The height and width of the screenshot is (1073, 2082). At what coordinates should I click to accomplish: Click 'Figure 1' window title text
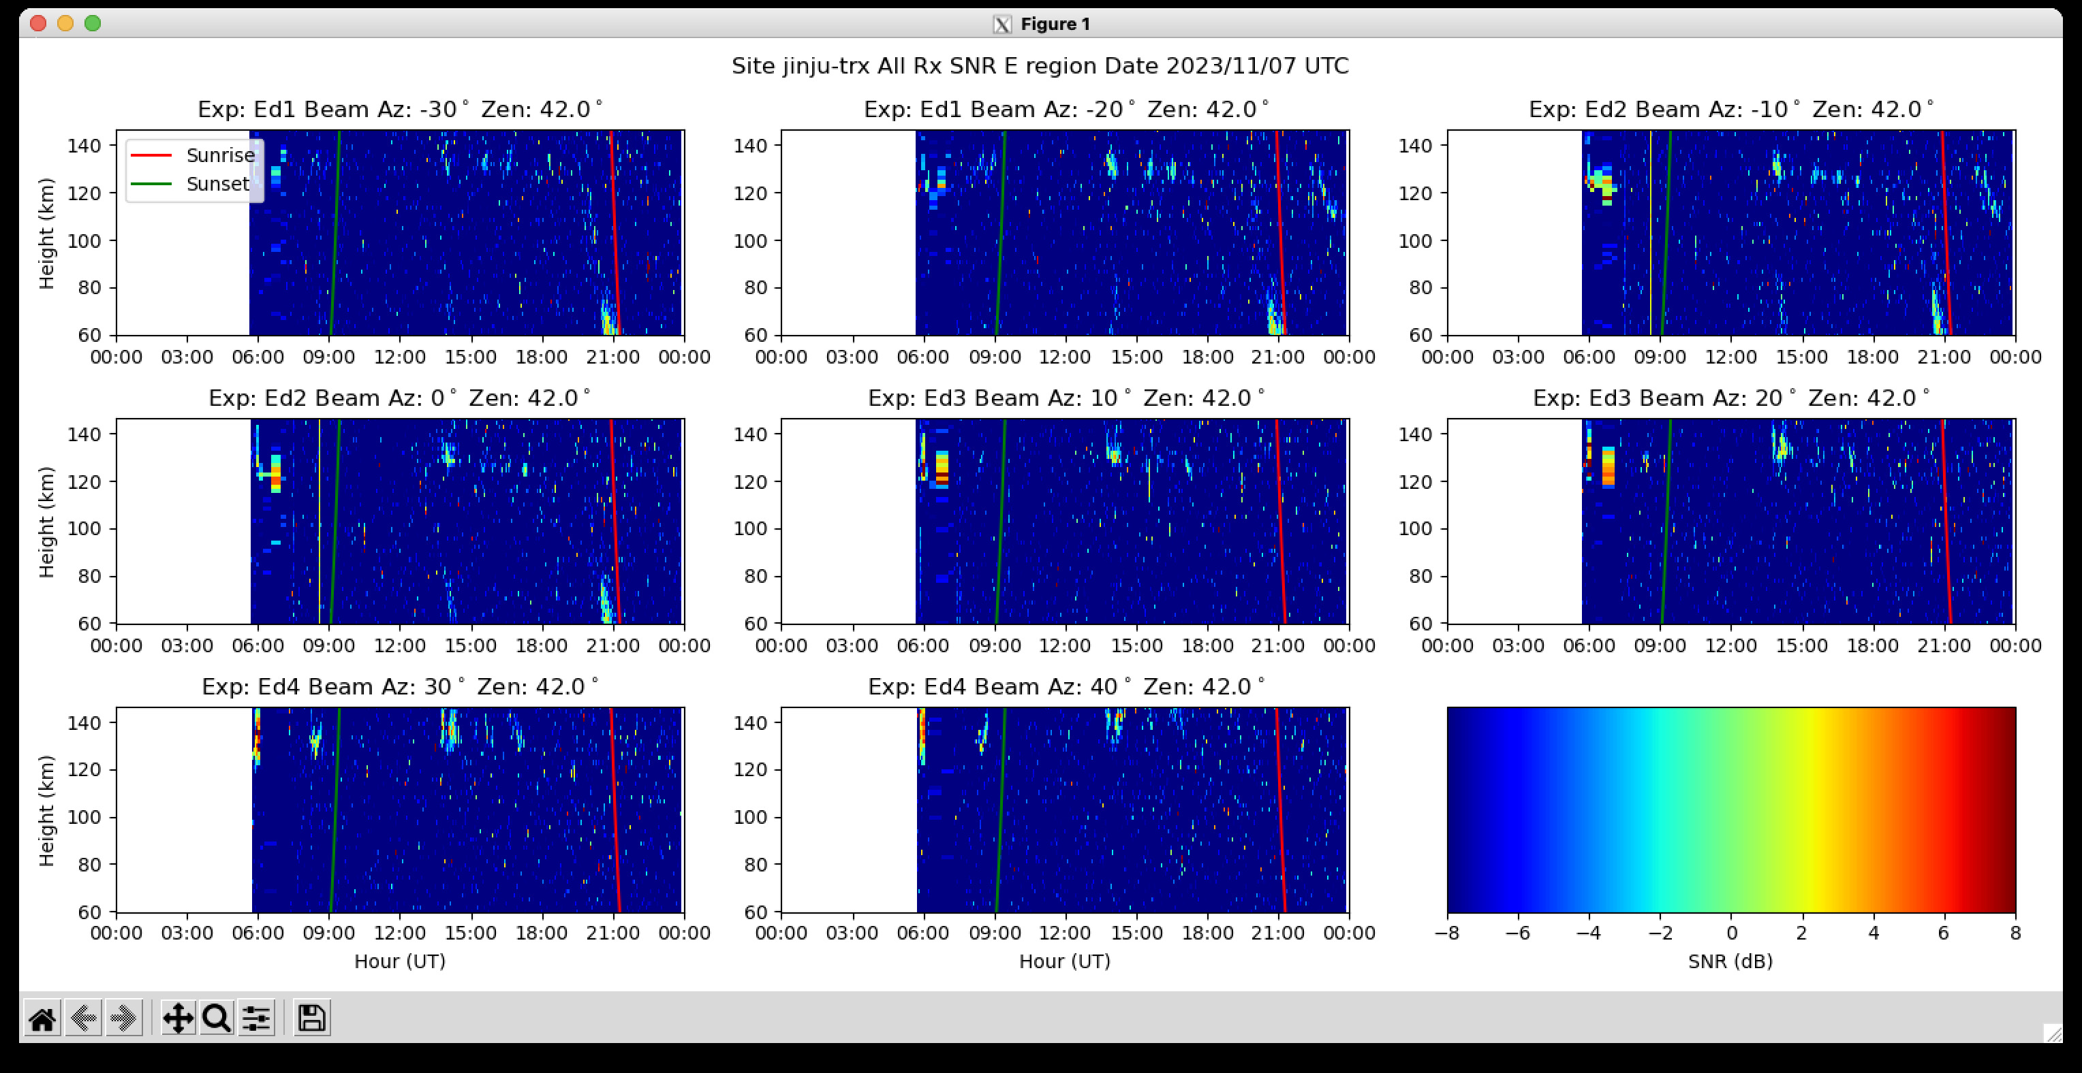tap(1055, 25)
